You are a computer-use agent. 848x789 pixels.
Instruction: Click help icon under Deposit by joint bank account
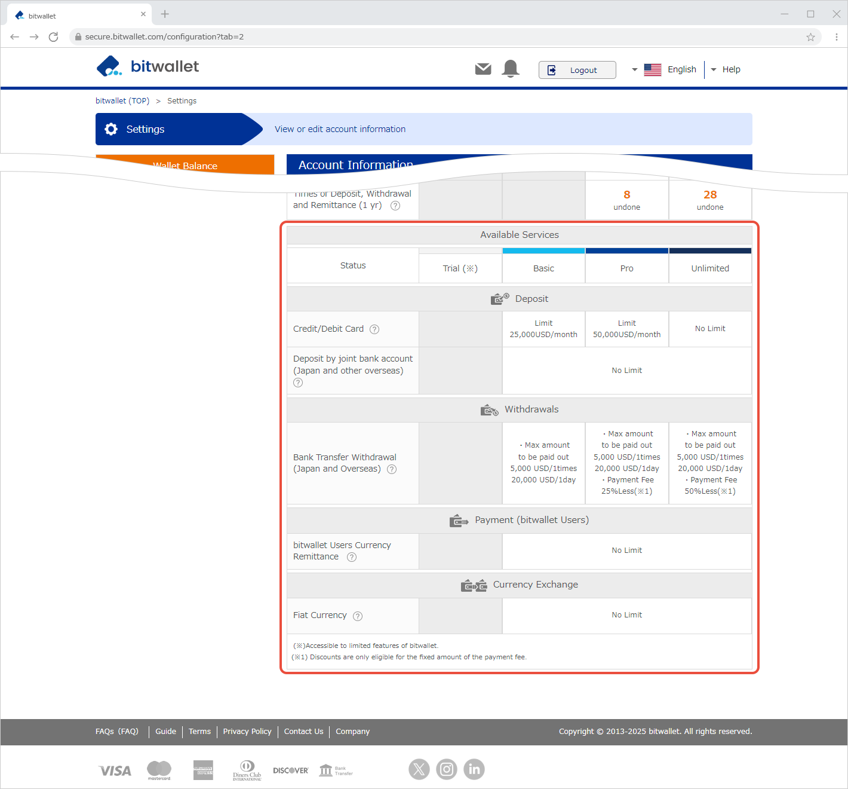coord(298,383)
